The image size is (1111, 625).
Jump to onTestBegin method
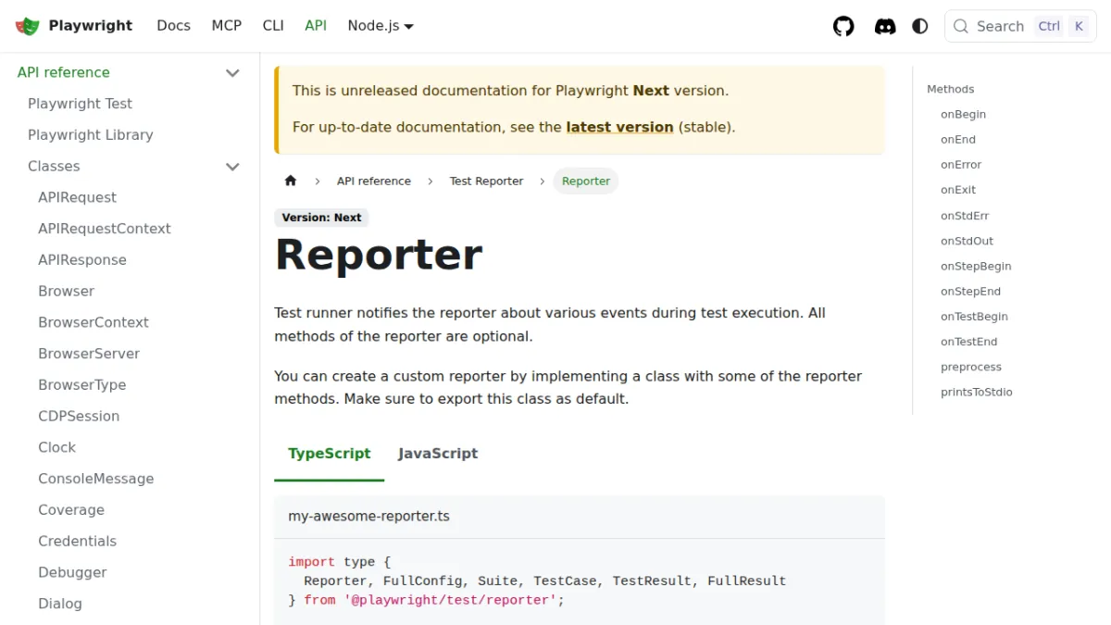click(x=975, y=317)
